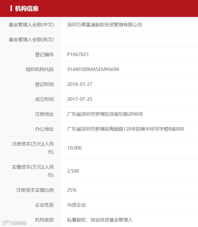Click the label 基金管理人全称(英文)

[x=31, y=39]
